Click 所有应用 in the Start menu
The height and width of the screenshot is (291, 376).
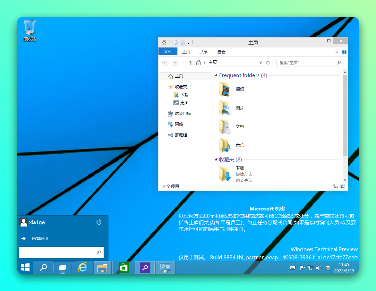tap(40, 239)
